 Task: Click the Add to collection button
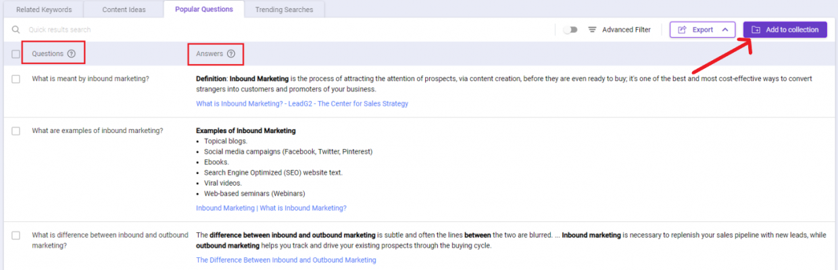pyautogui.click(x=785, y=30)
